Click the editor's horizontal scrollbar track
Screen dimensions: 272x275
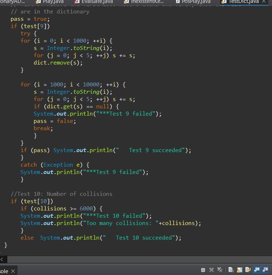click(139, 260)
